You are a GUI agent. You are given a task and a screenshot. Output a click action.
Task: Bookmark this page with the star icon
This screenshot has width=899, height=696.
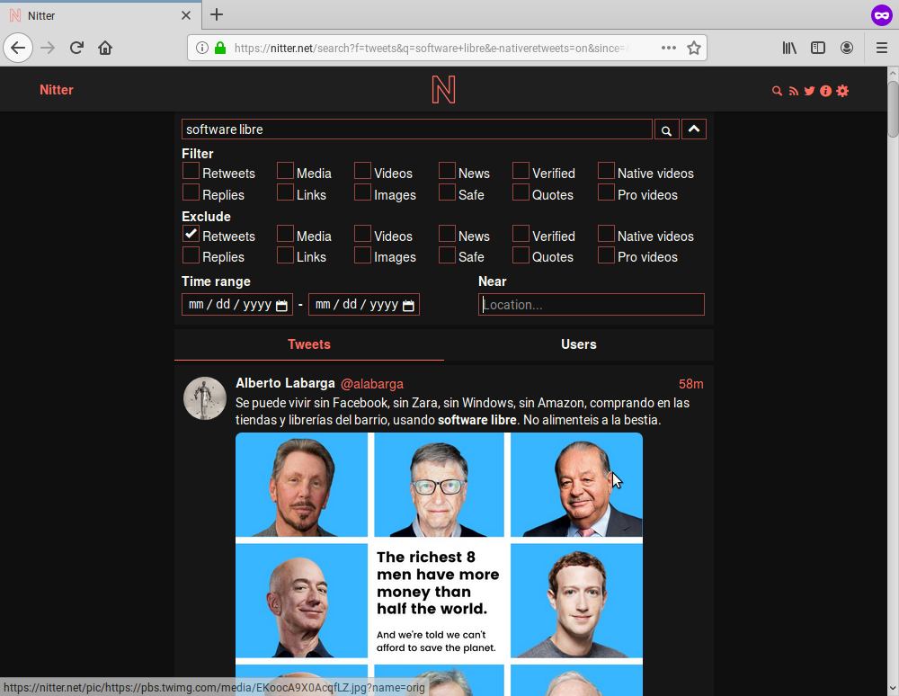694,48
